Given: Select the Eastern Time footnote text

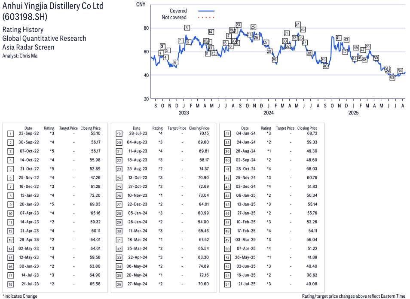Looking at the screenshot, I should point(354,296).
